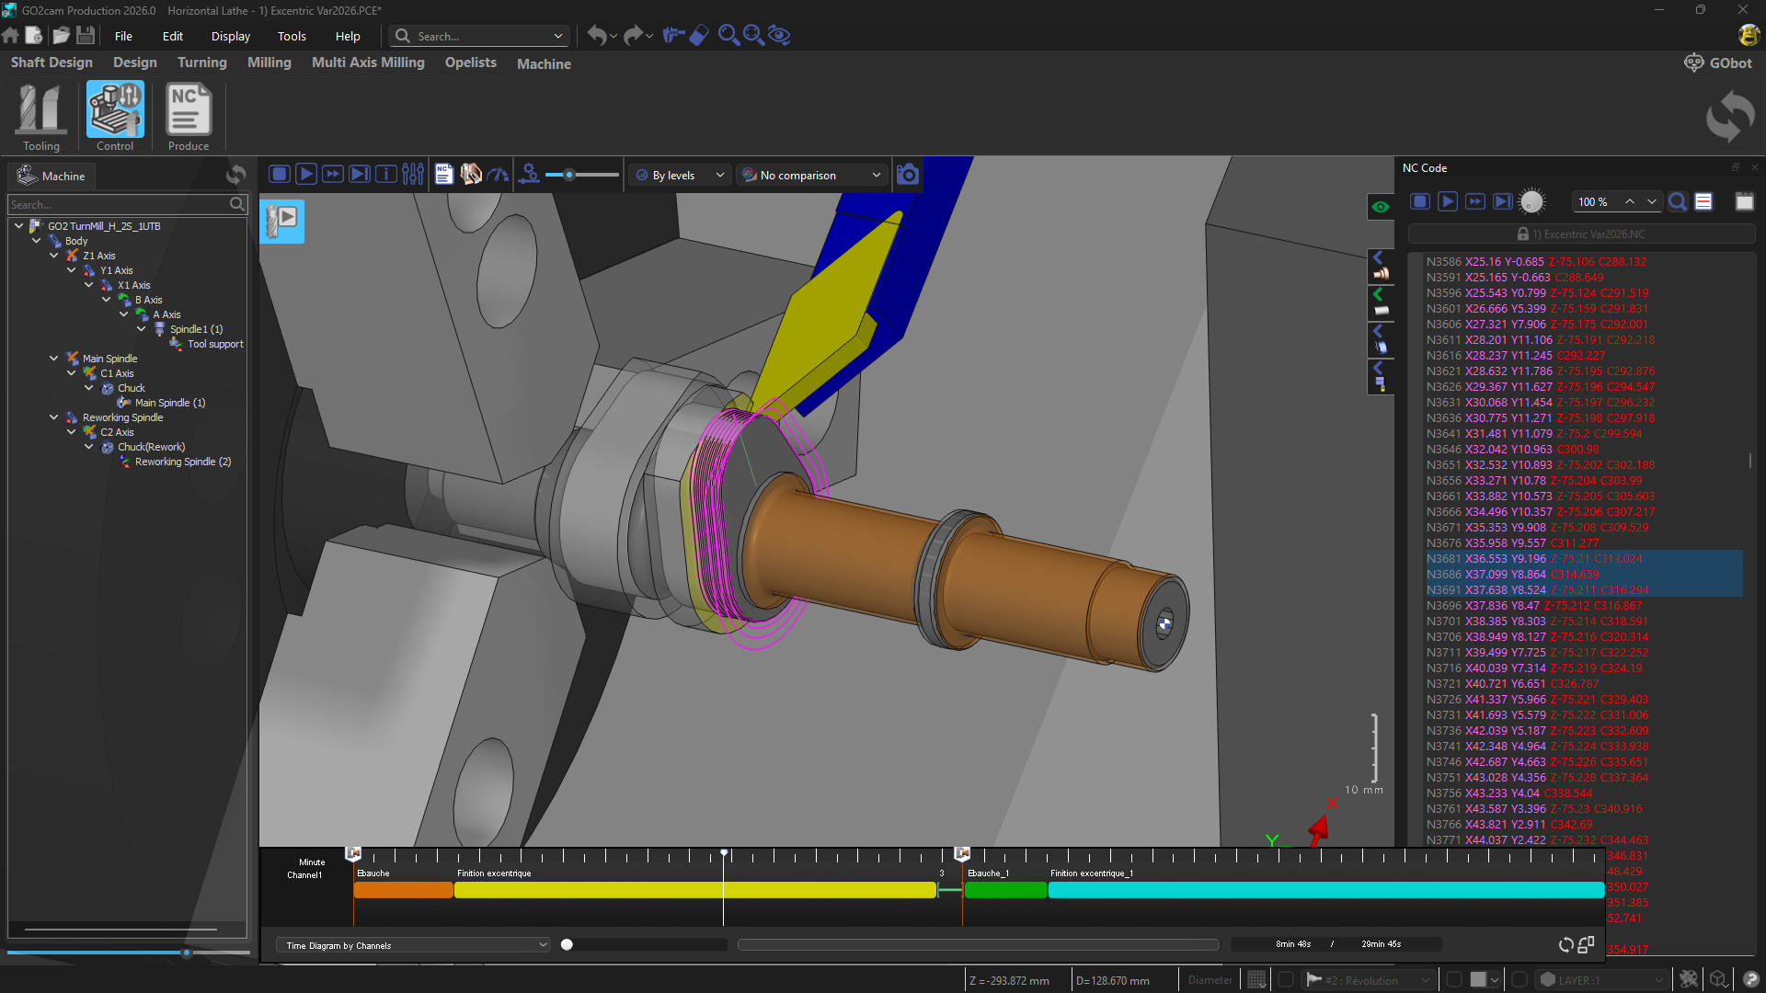Play the machine simulation
1766x993 pixels.
306,175
